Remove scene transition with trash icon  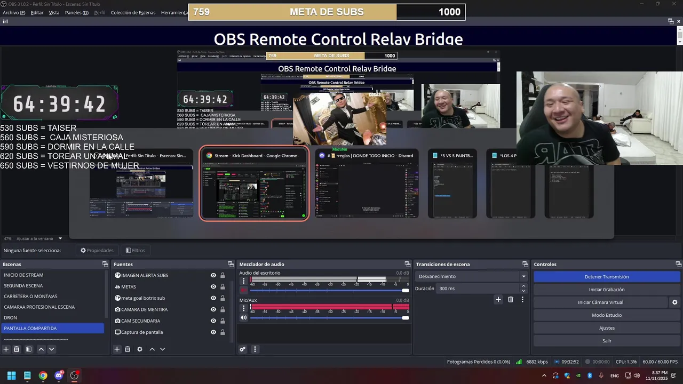pos(511,300)
